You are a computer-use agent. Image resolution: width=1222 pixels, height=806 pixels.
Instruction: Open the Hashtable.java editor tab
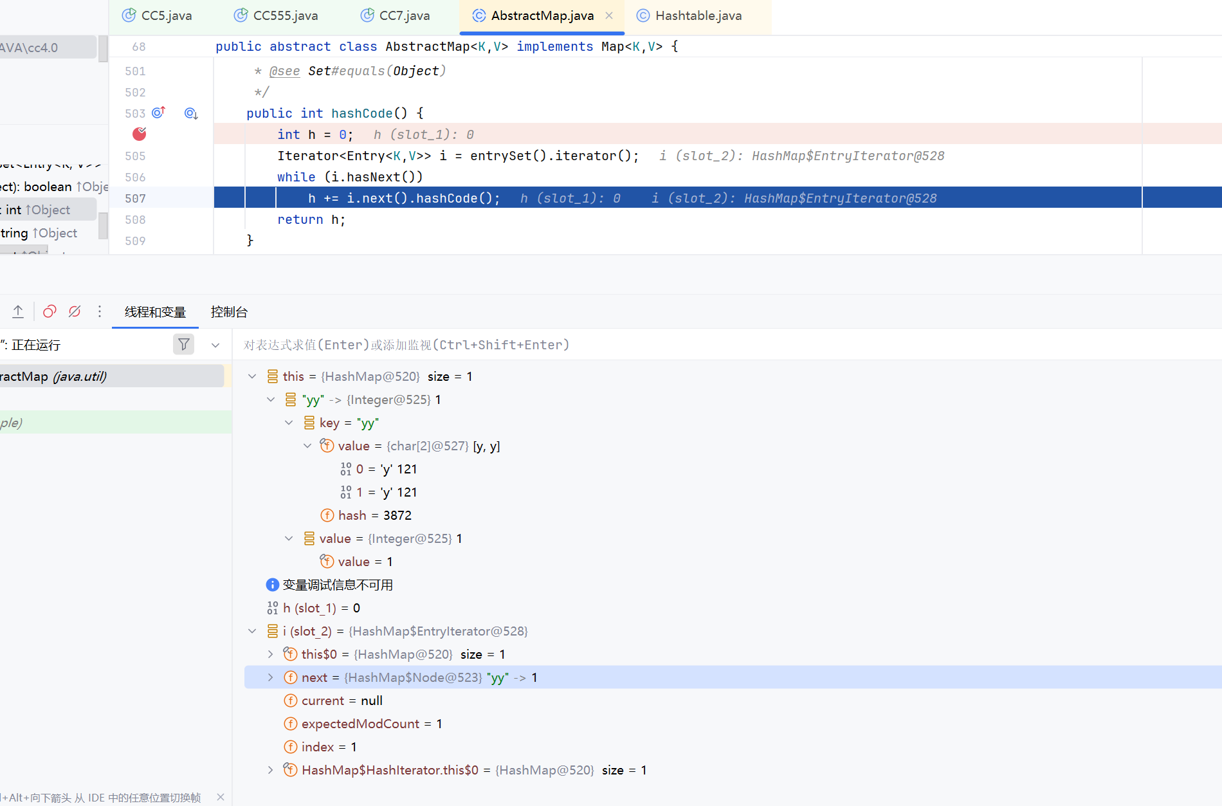(x=698, y=15)
